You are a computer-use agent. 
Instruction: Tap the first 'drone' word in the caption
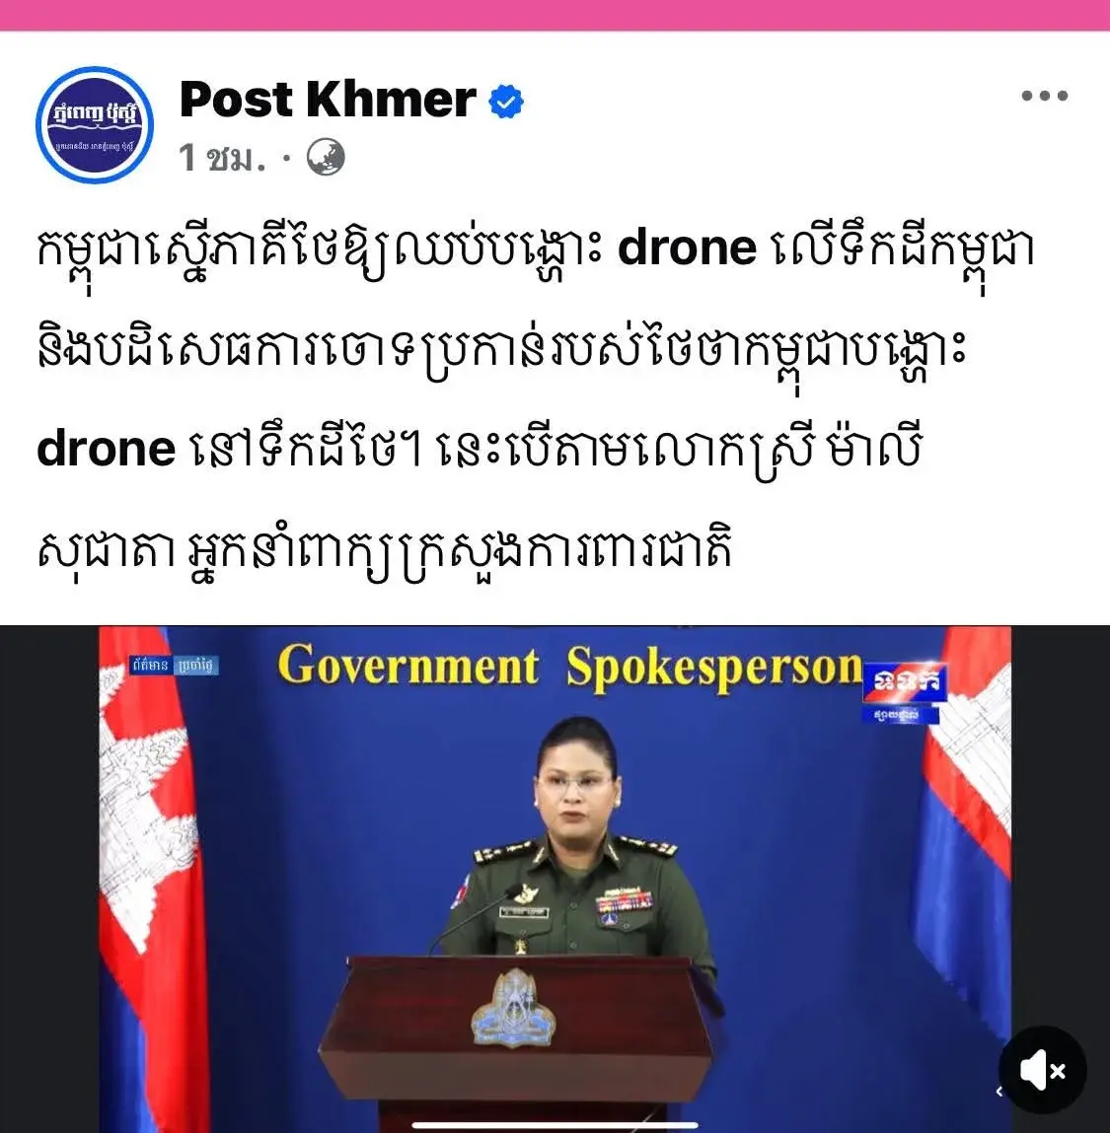687,248
